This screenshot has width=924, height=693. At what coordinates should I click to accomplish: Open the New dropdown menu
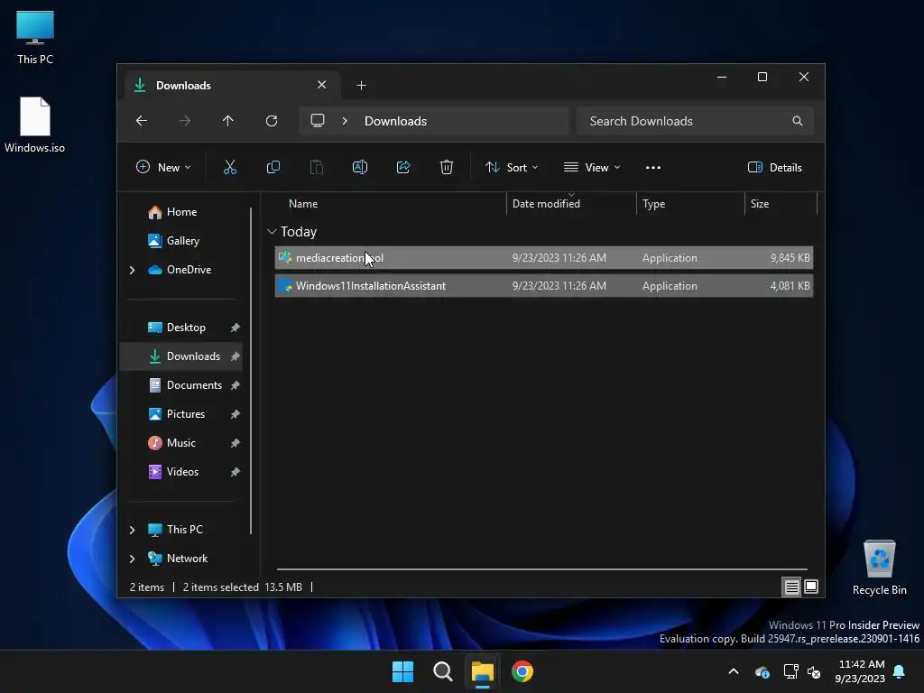163,167
